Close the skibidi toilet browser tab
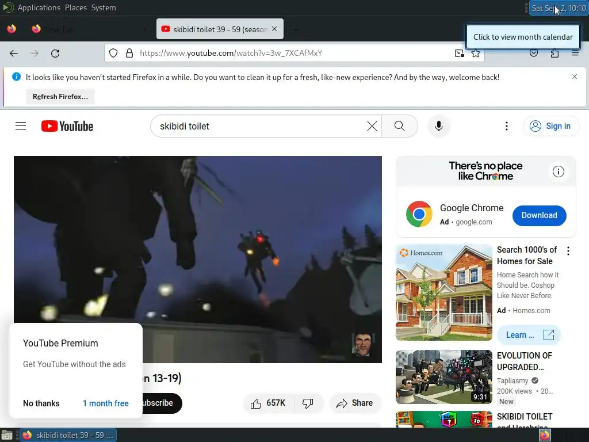Image resolution: width=589 pixels, height=442 pixels. tap(274, 29)
